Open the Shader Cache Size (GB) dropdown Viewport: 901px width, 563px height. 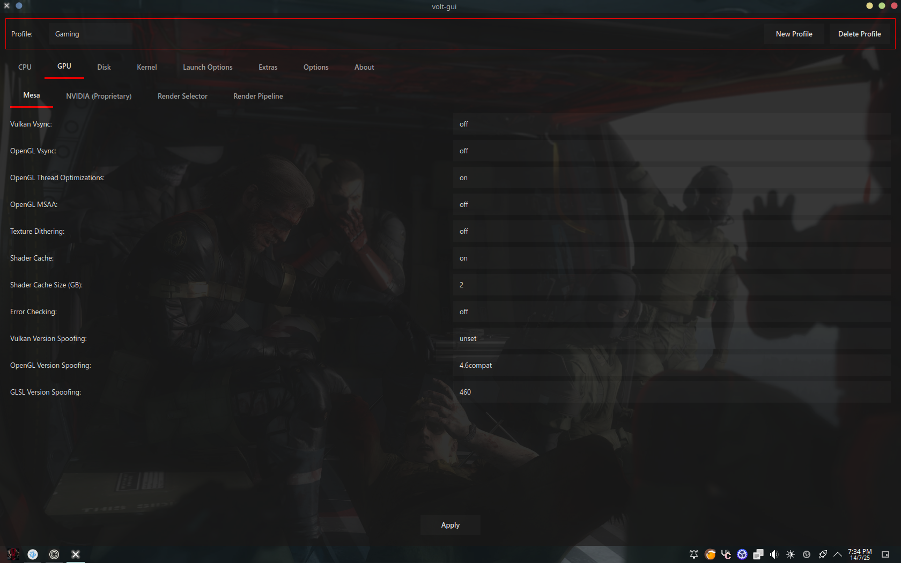pyautogui.click(x=672, y=285)
